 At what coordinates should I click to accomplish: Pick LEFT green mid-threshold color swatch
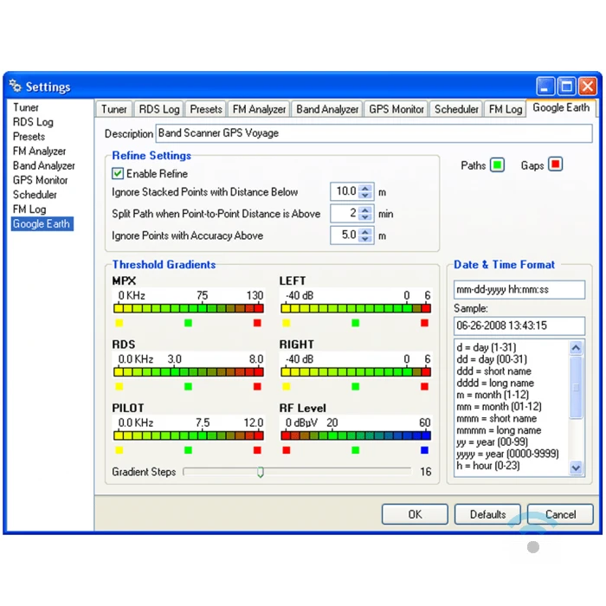point(356,323)
